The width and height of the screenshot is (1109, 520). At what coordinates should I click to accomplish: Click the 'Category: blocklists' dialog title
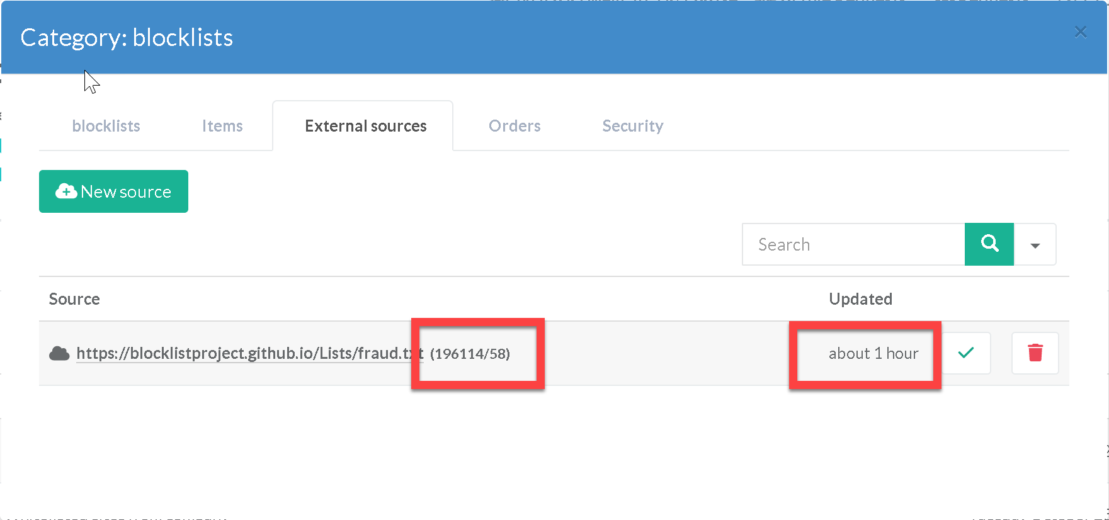[127, 38]
